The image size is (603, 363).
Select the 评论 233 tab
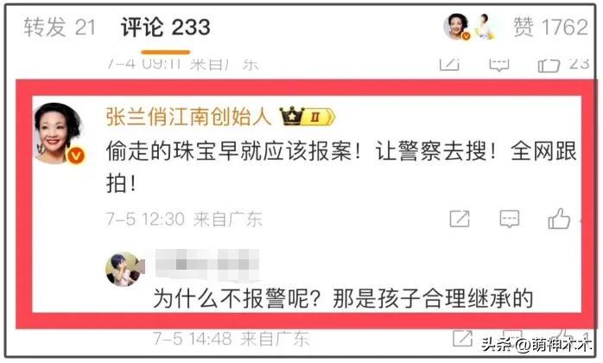click(165, 28)
